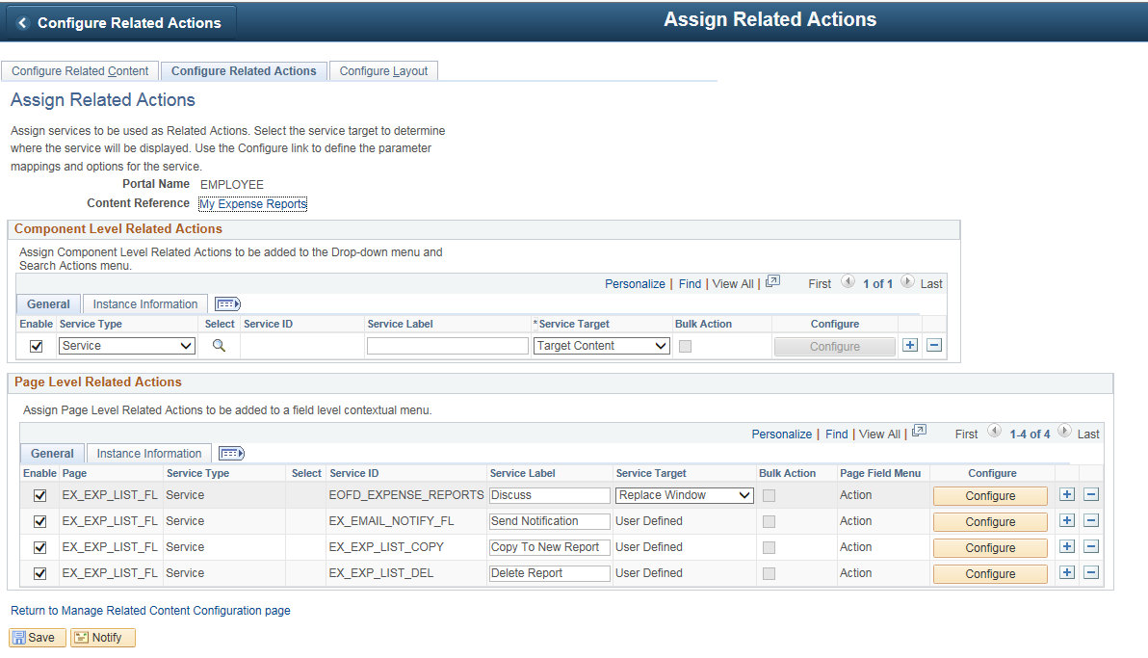Enable the checkbox for Send Notification row

[x=39, y=520]
